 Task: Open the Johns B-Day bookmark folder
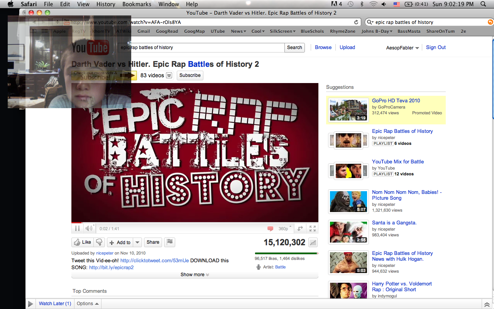click(377, 31)
